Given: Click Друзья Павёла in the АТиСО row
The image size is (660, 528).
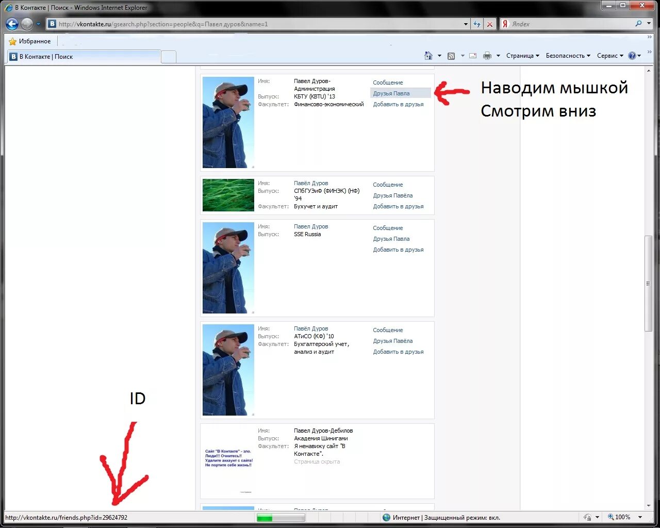Looking at the screenshot, I should coord(393,341).
